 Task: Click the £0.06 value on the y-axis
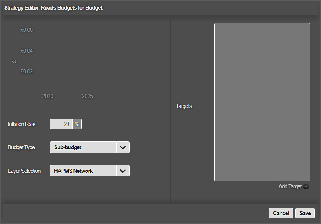click(27, 30)
